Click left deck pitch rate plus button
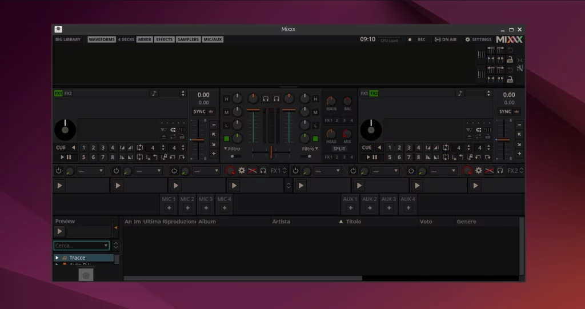Viewport: 585px width, 309px height. coord(214,154)
